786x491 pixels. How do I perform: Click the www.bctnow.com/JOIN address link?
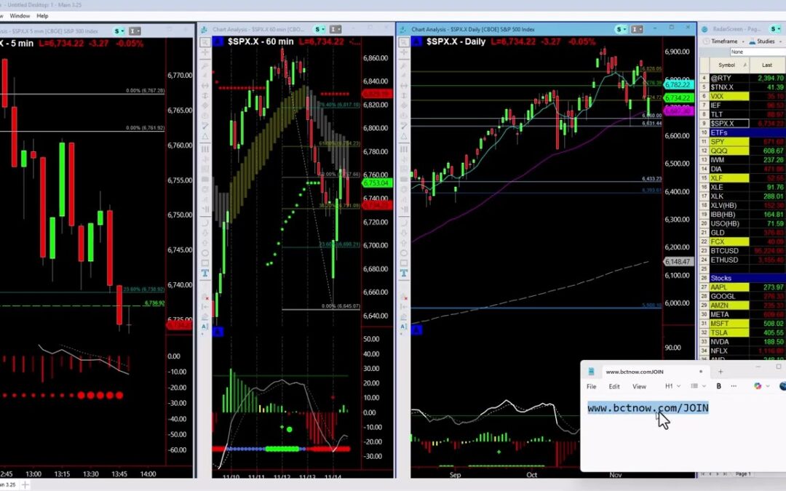pos(647,407)
